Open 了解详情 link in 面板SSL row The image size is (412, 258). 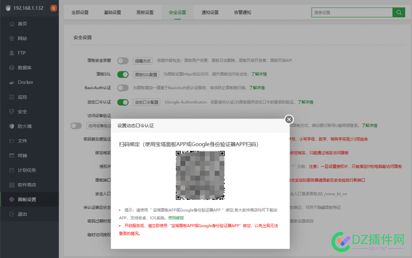click(259, 74)
